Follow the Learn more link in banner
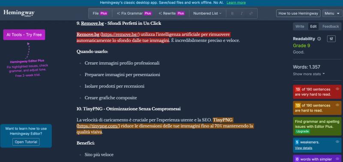This screenshot has width=343, height=162. pos(236,3)
